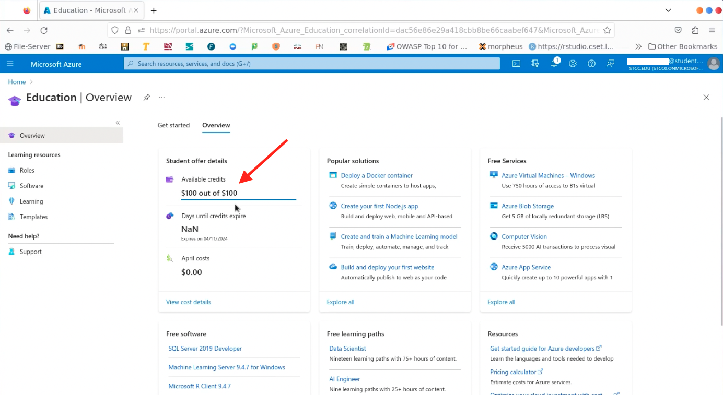
Task: Open Create your first Node.js app
Action: [379, 206]
